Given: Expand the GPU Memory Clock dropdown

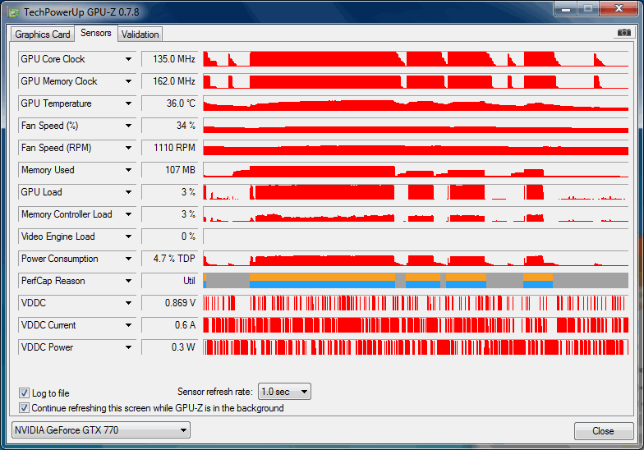Looking at the screenshot, I should tap(128, 81).
